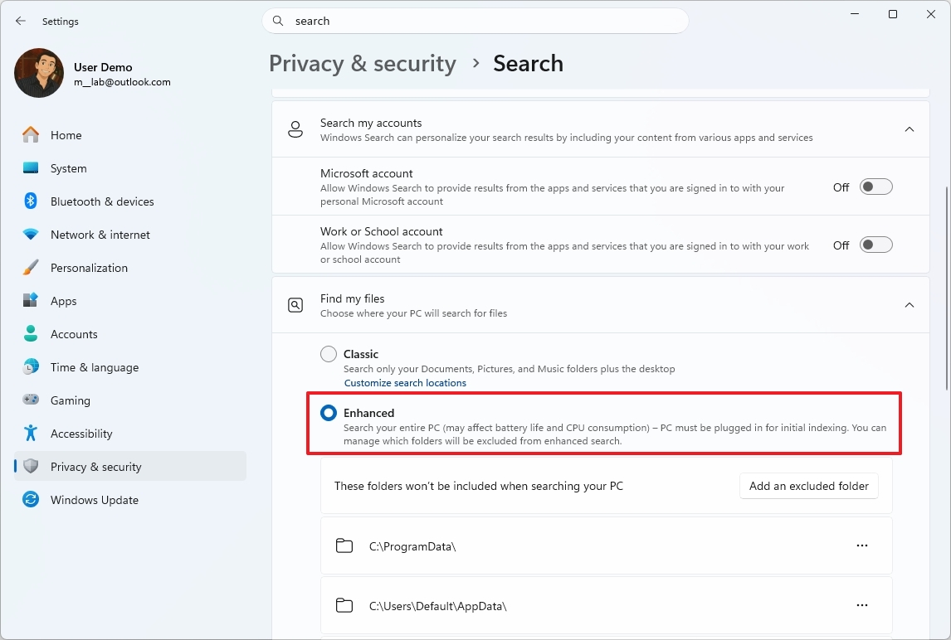Open Customize search locations
Image resolution: width=951 pixels, height=640 pixels.
pyautogui.click(x=405, y=382)
